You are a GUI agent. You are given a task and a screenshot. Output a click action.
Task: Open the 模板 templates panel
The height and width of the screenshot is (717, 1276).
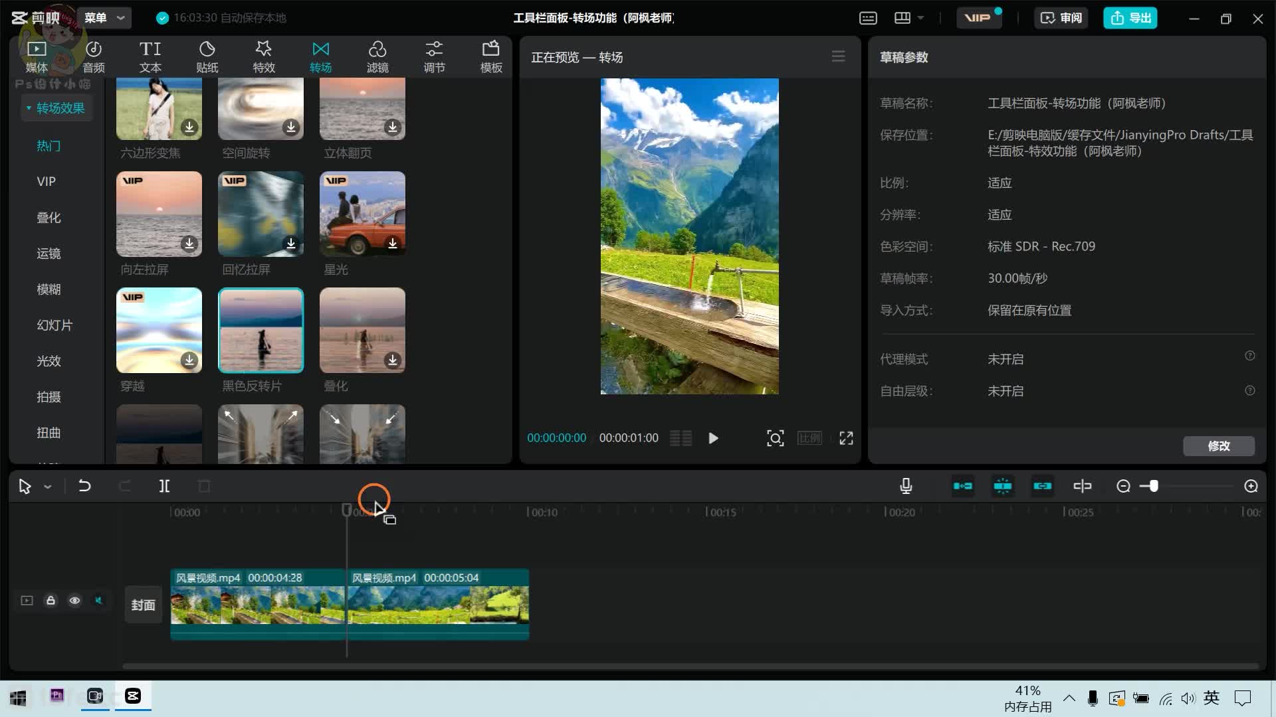491,56
